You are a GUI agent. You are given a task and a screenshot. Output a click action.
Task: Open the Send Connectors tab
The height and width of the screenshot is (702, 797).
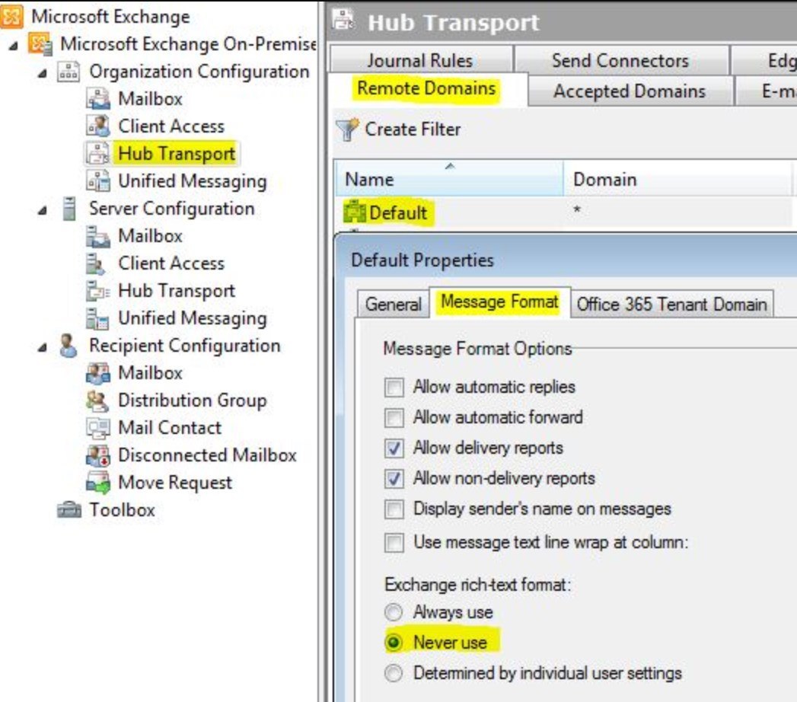(x=620, y=60)
